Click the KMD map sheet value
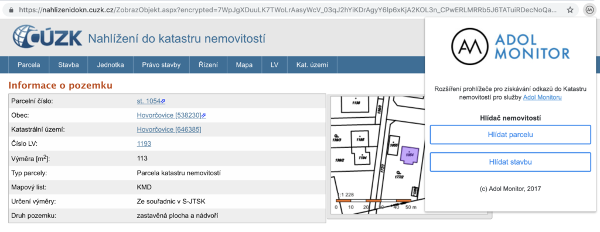 [x=144, y=187]
